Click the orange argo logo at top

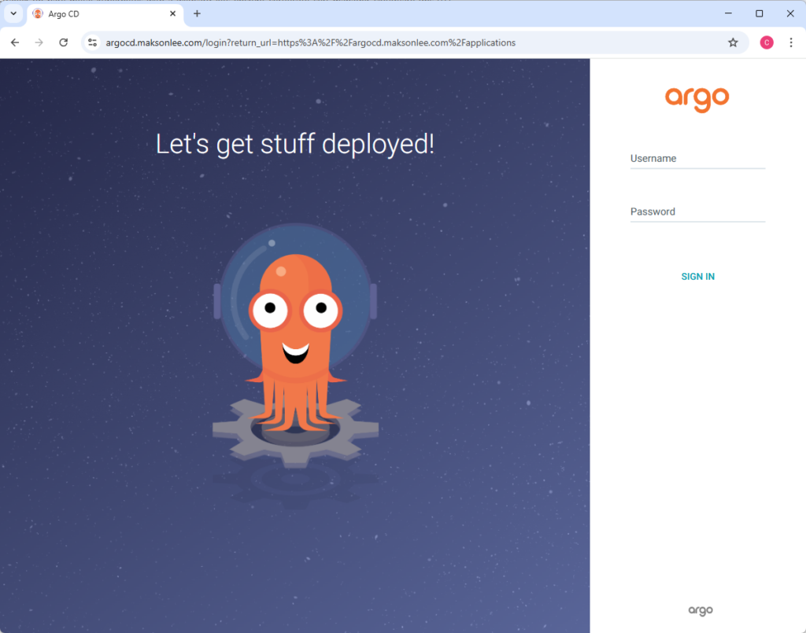pos(697,99)
